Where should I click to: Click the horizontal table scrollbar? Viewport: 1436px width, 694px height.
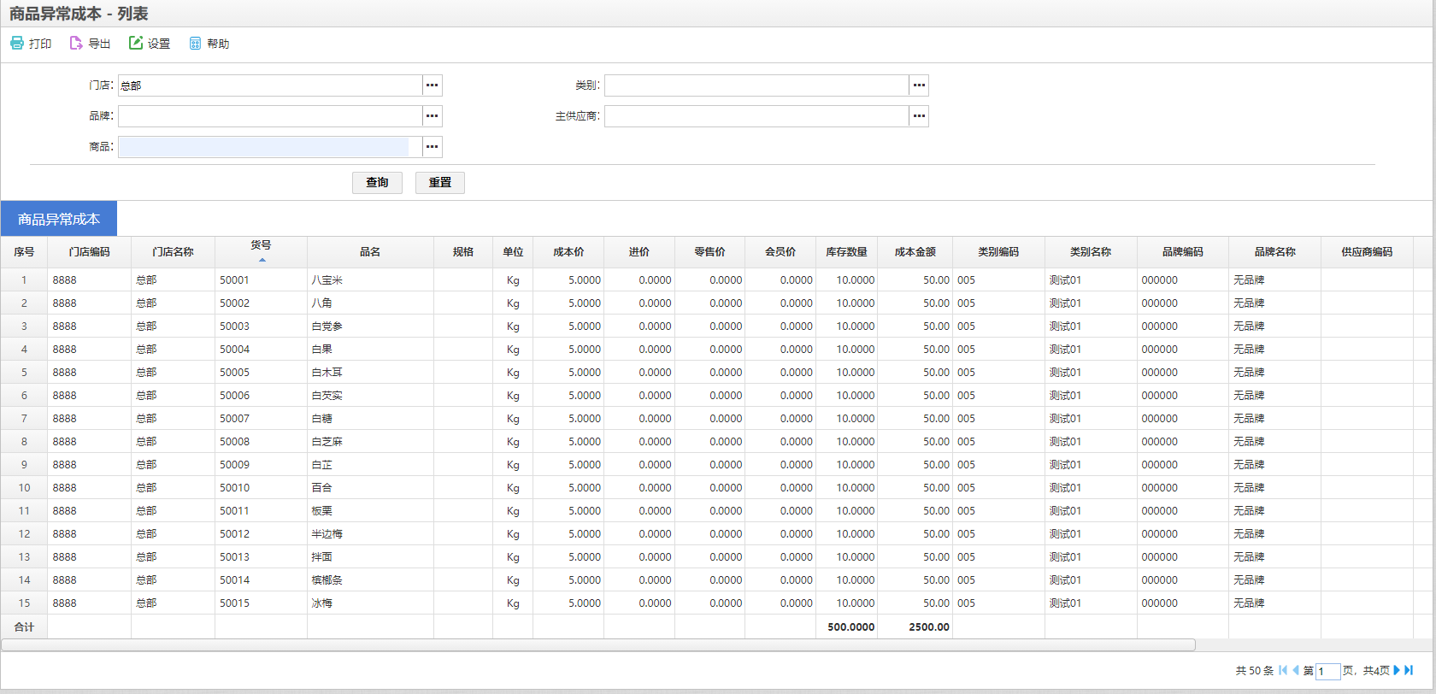(x=598, y=644)
